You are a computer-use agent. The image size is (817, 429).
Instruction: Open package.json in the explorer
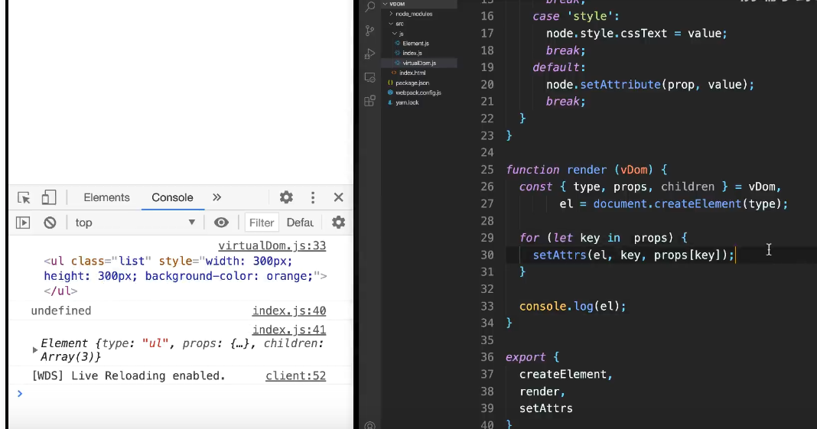pyautogui.click(x=412, y=83)
